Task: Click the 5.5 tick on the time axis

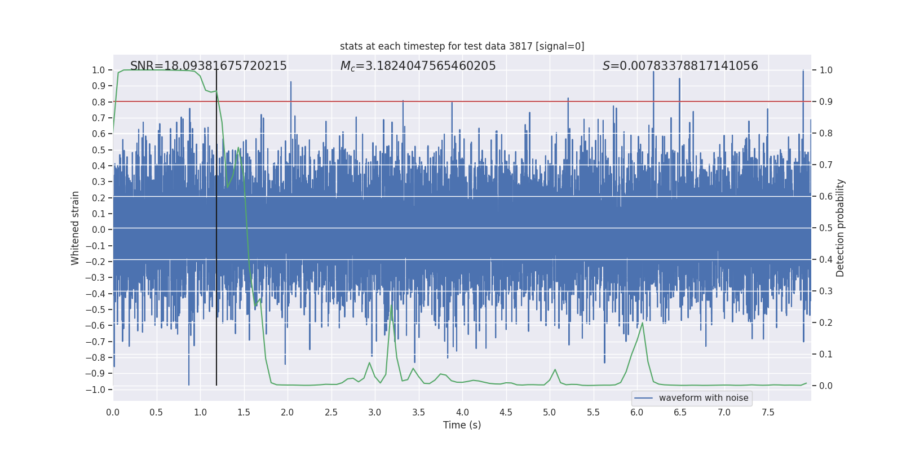Action: click(x=593, y=412)
